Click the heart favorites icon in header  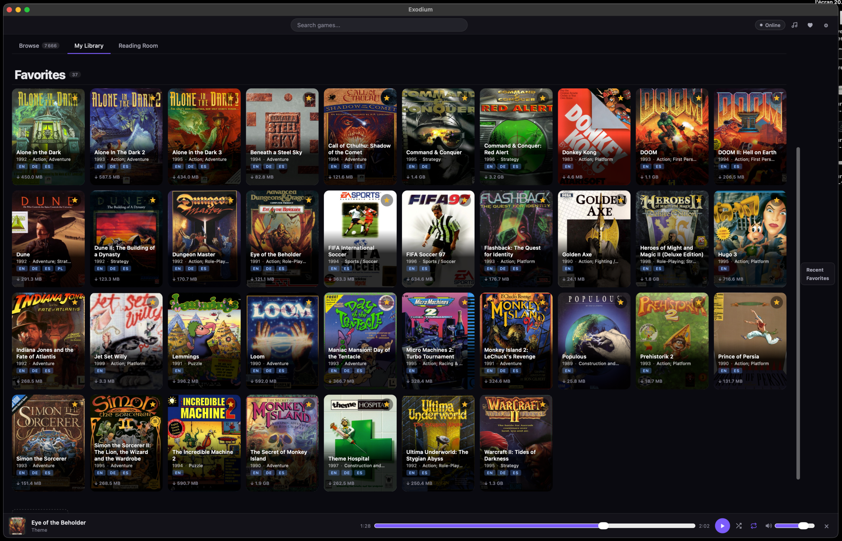click(810, 25)
